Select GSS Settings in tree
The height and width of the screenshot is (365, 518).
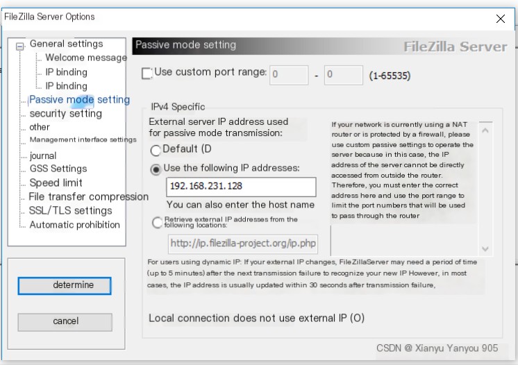(58, 169)
